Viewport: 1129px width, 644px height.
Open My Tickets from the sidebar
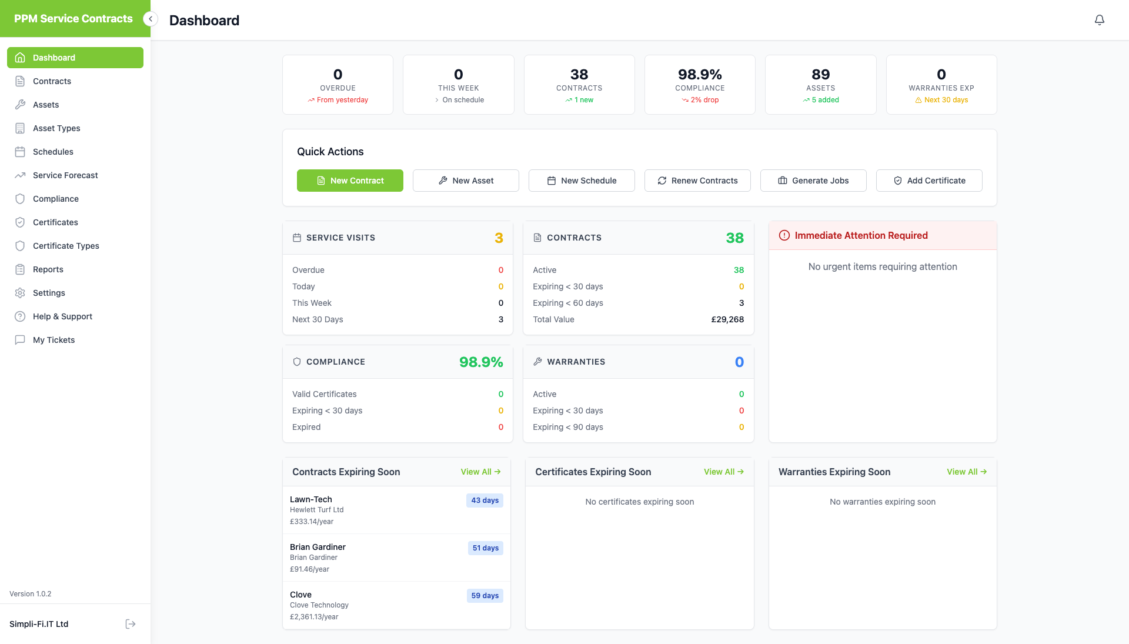coord(54,340)
